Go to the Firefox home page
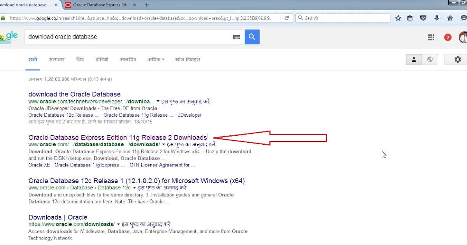This screenshot has width=467, height=245. point(450,18)
